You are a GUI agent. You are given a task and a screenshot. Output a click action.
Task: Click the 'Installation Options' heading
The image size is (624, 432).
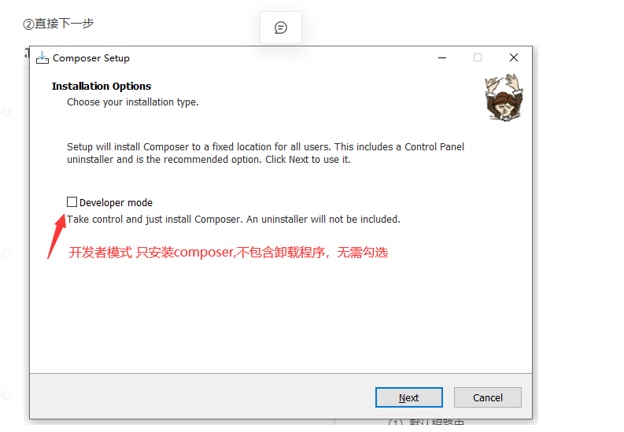click(x=102, y=86)
